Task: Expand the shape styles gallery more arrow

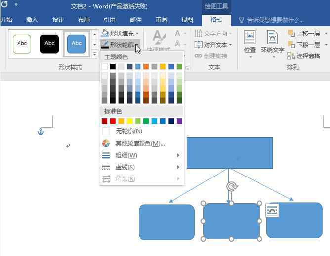Action: pyautogui.click(x=95, y=54)
